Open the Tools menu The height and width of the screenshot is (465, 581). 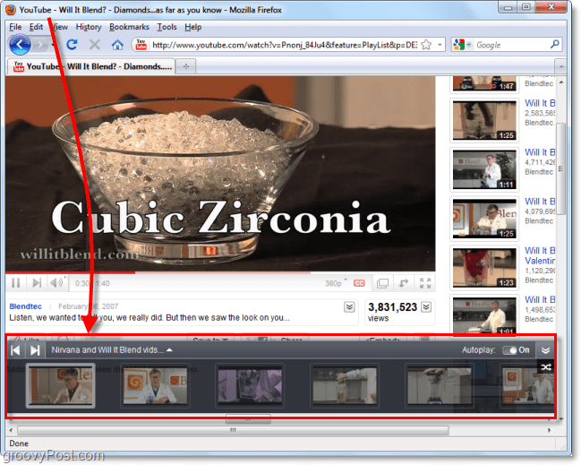(167, 27)
